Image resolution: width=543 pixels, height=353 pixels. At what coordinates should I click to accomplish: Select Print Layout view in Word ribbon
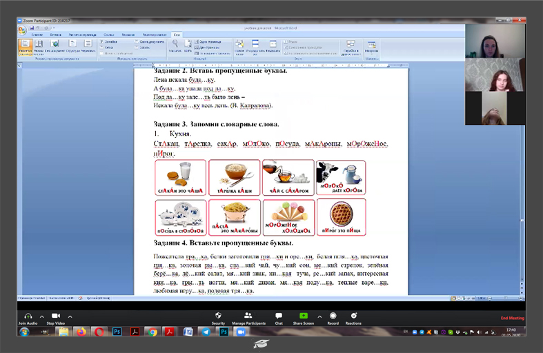[26, 47]
